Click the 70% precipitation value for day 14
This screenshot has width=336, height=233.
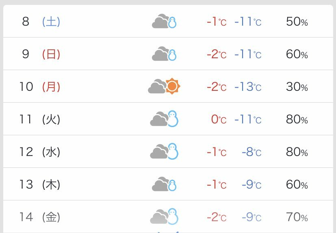tap(297, 217)
